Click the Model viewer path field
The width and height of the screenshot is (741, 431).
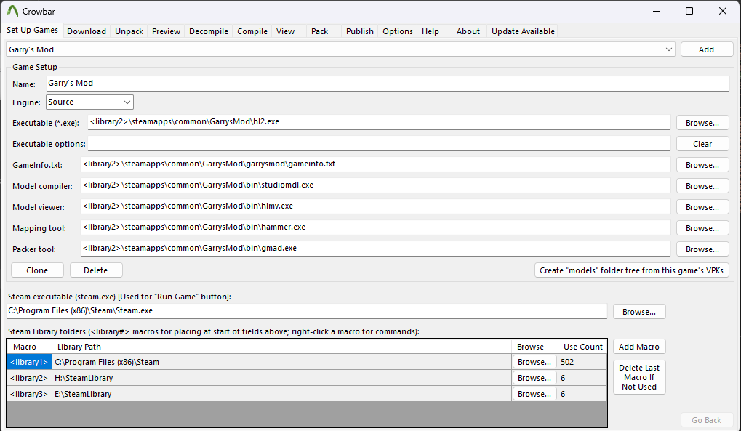pos(375,206)
